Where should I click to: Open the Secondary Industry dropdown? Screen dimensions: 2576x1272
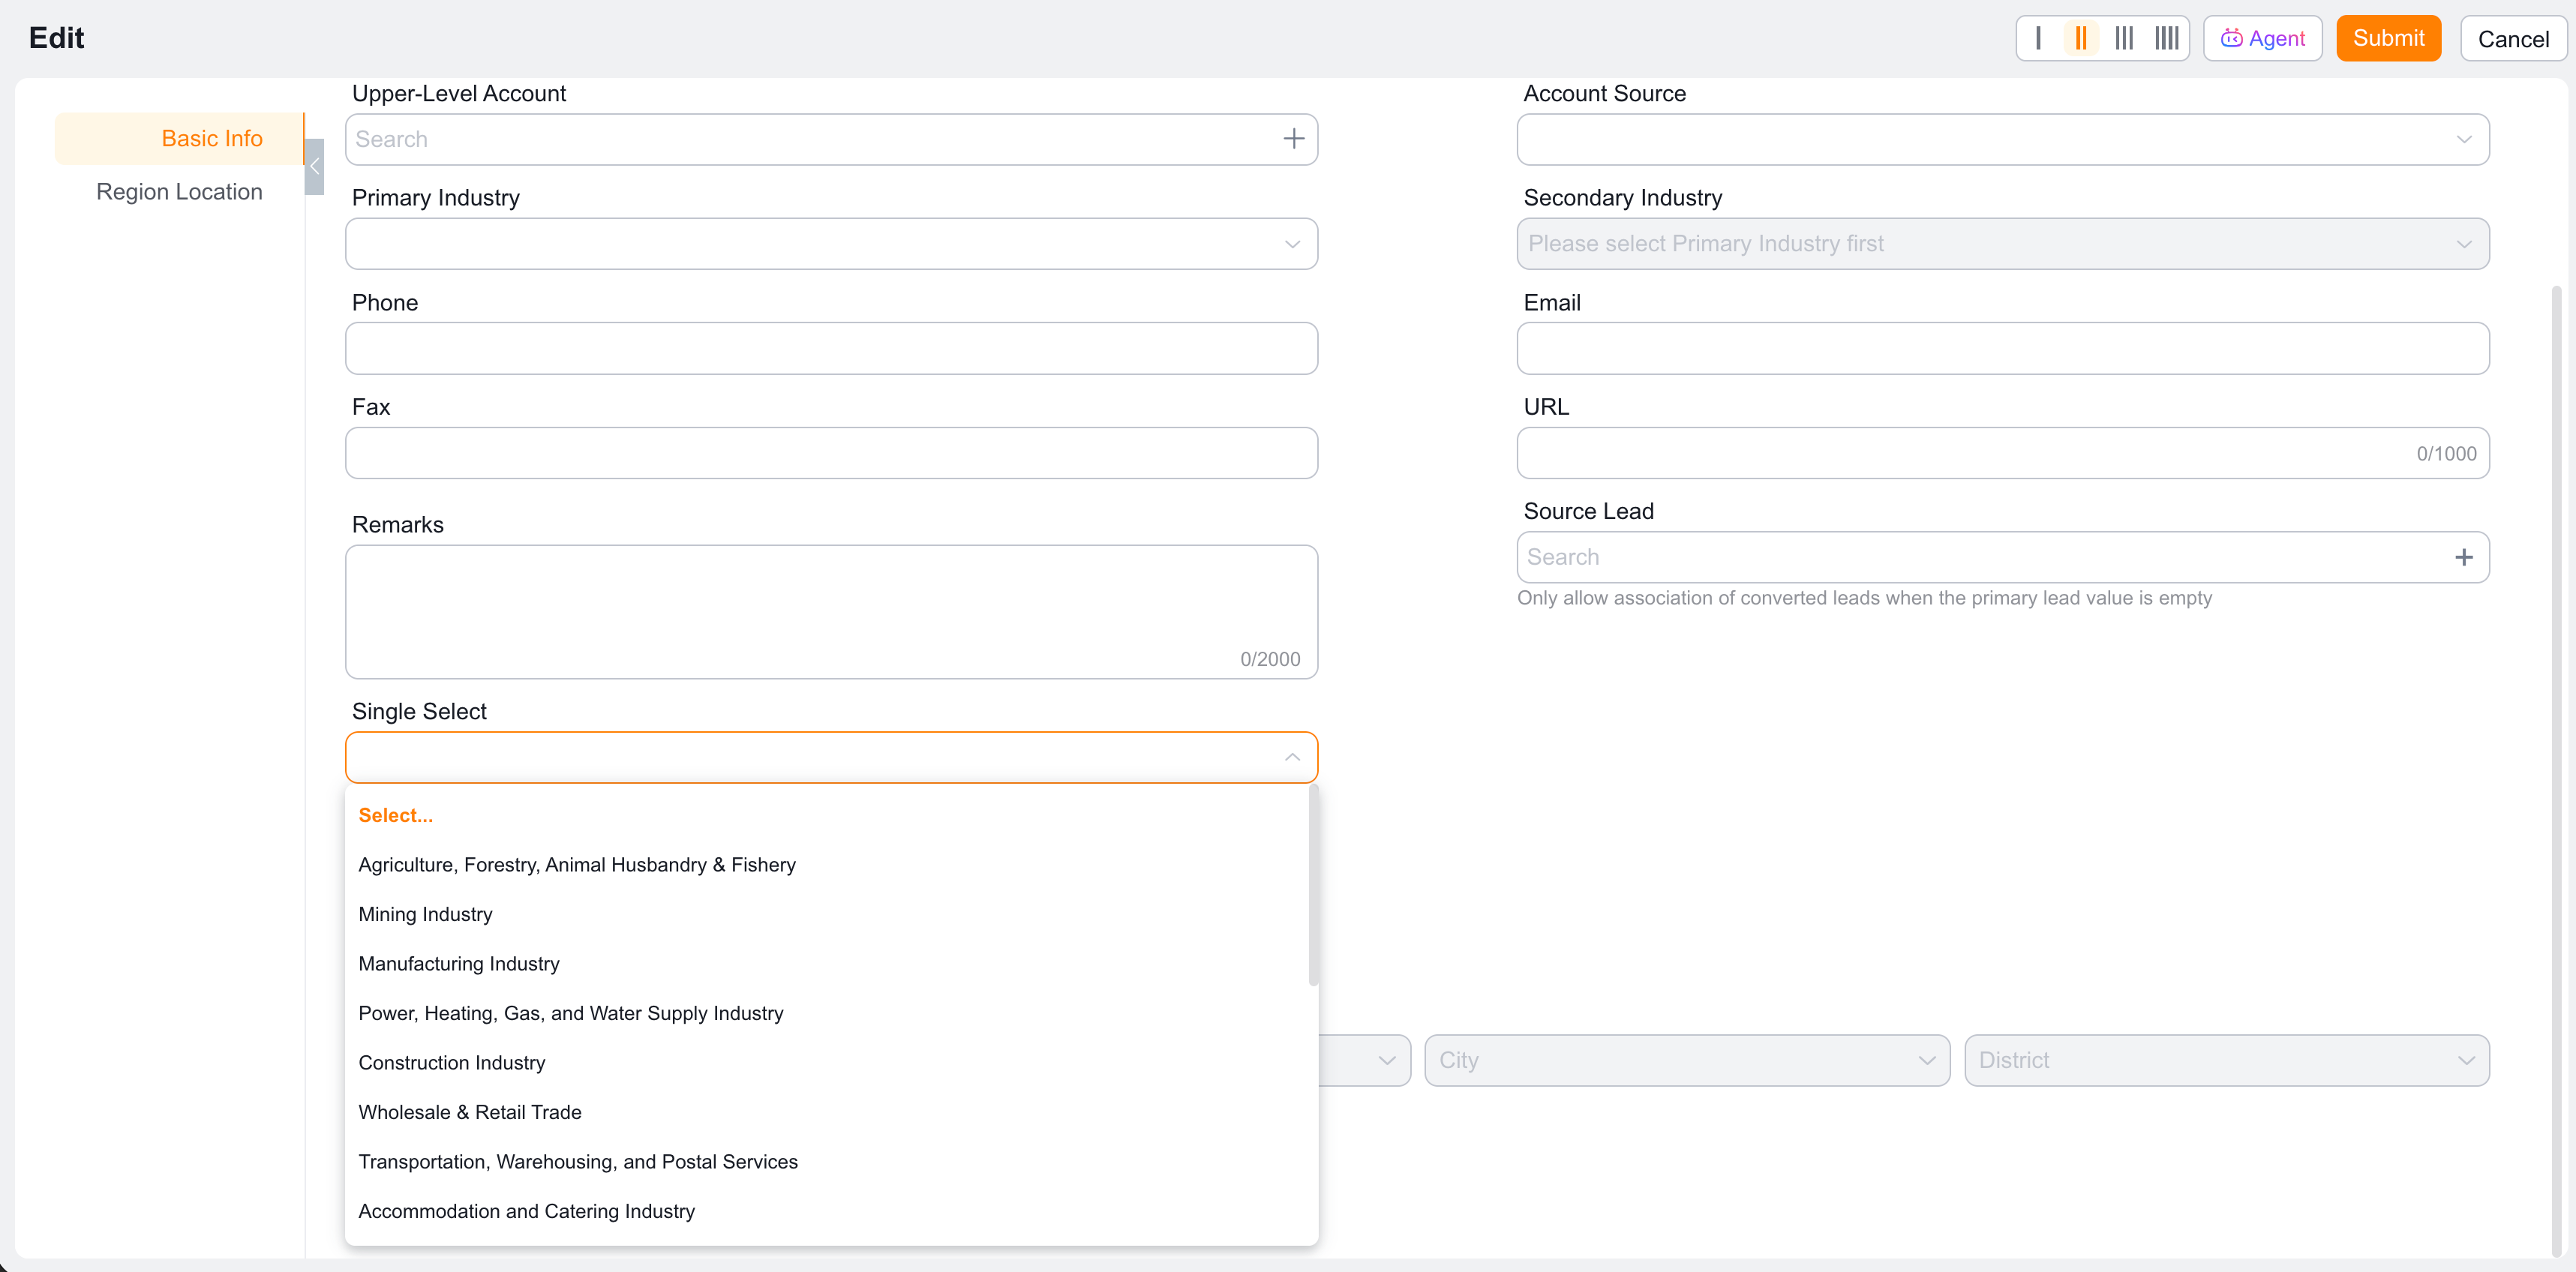click(2003, 244)
